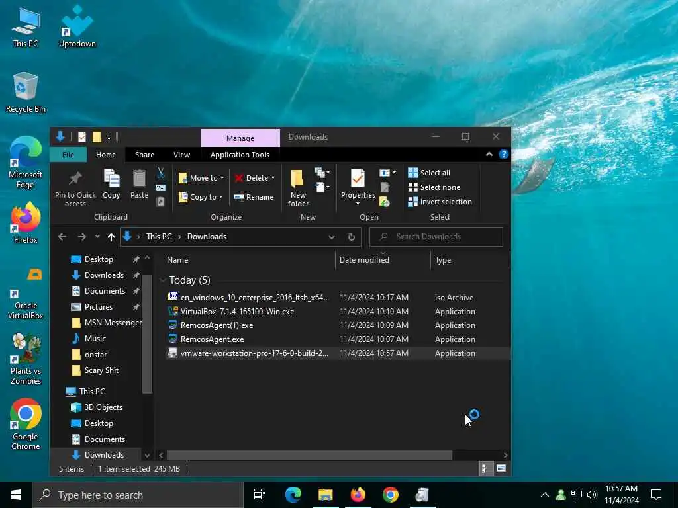678x508 pixels.
Task: Click New folder icon in Quick Access Toolbar
Action: pos(97,137)
